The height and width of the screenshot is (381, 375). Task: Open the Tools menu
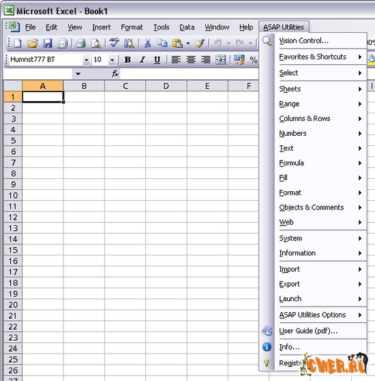[x=162, y=27]
